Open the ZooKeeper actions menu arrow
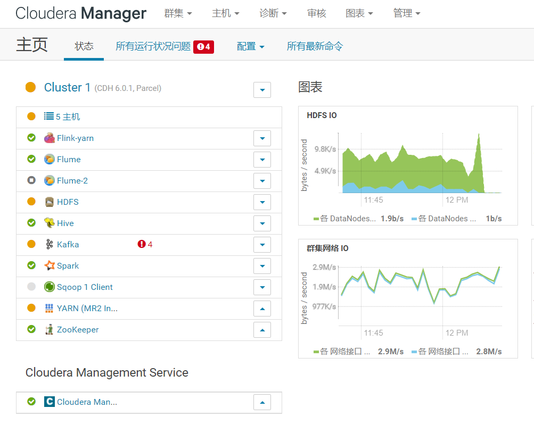The image size is (534, 433). (262, 330)
